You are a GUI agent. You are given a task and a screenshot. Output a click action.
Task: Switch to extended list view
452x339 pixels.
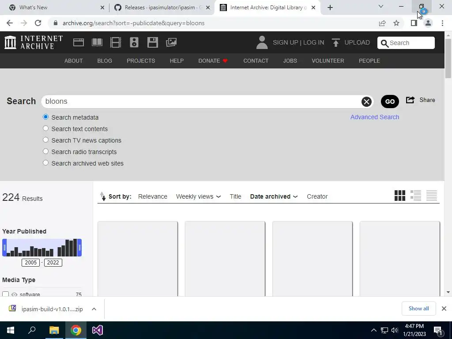tap(416, 196)
